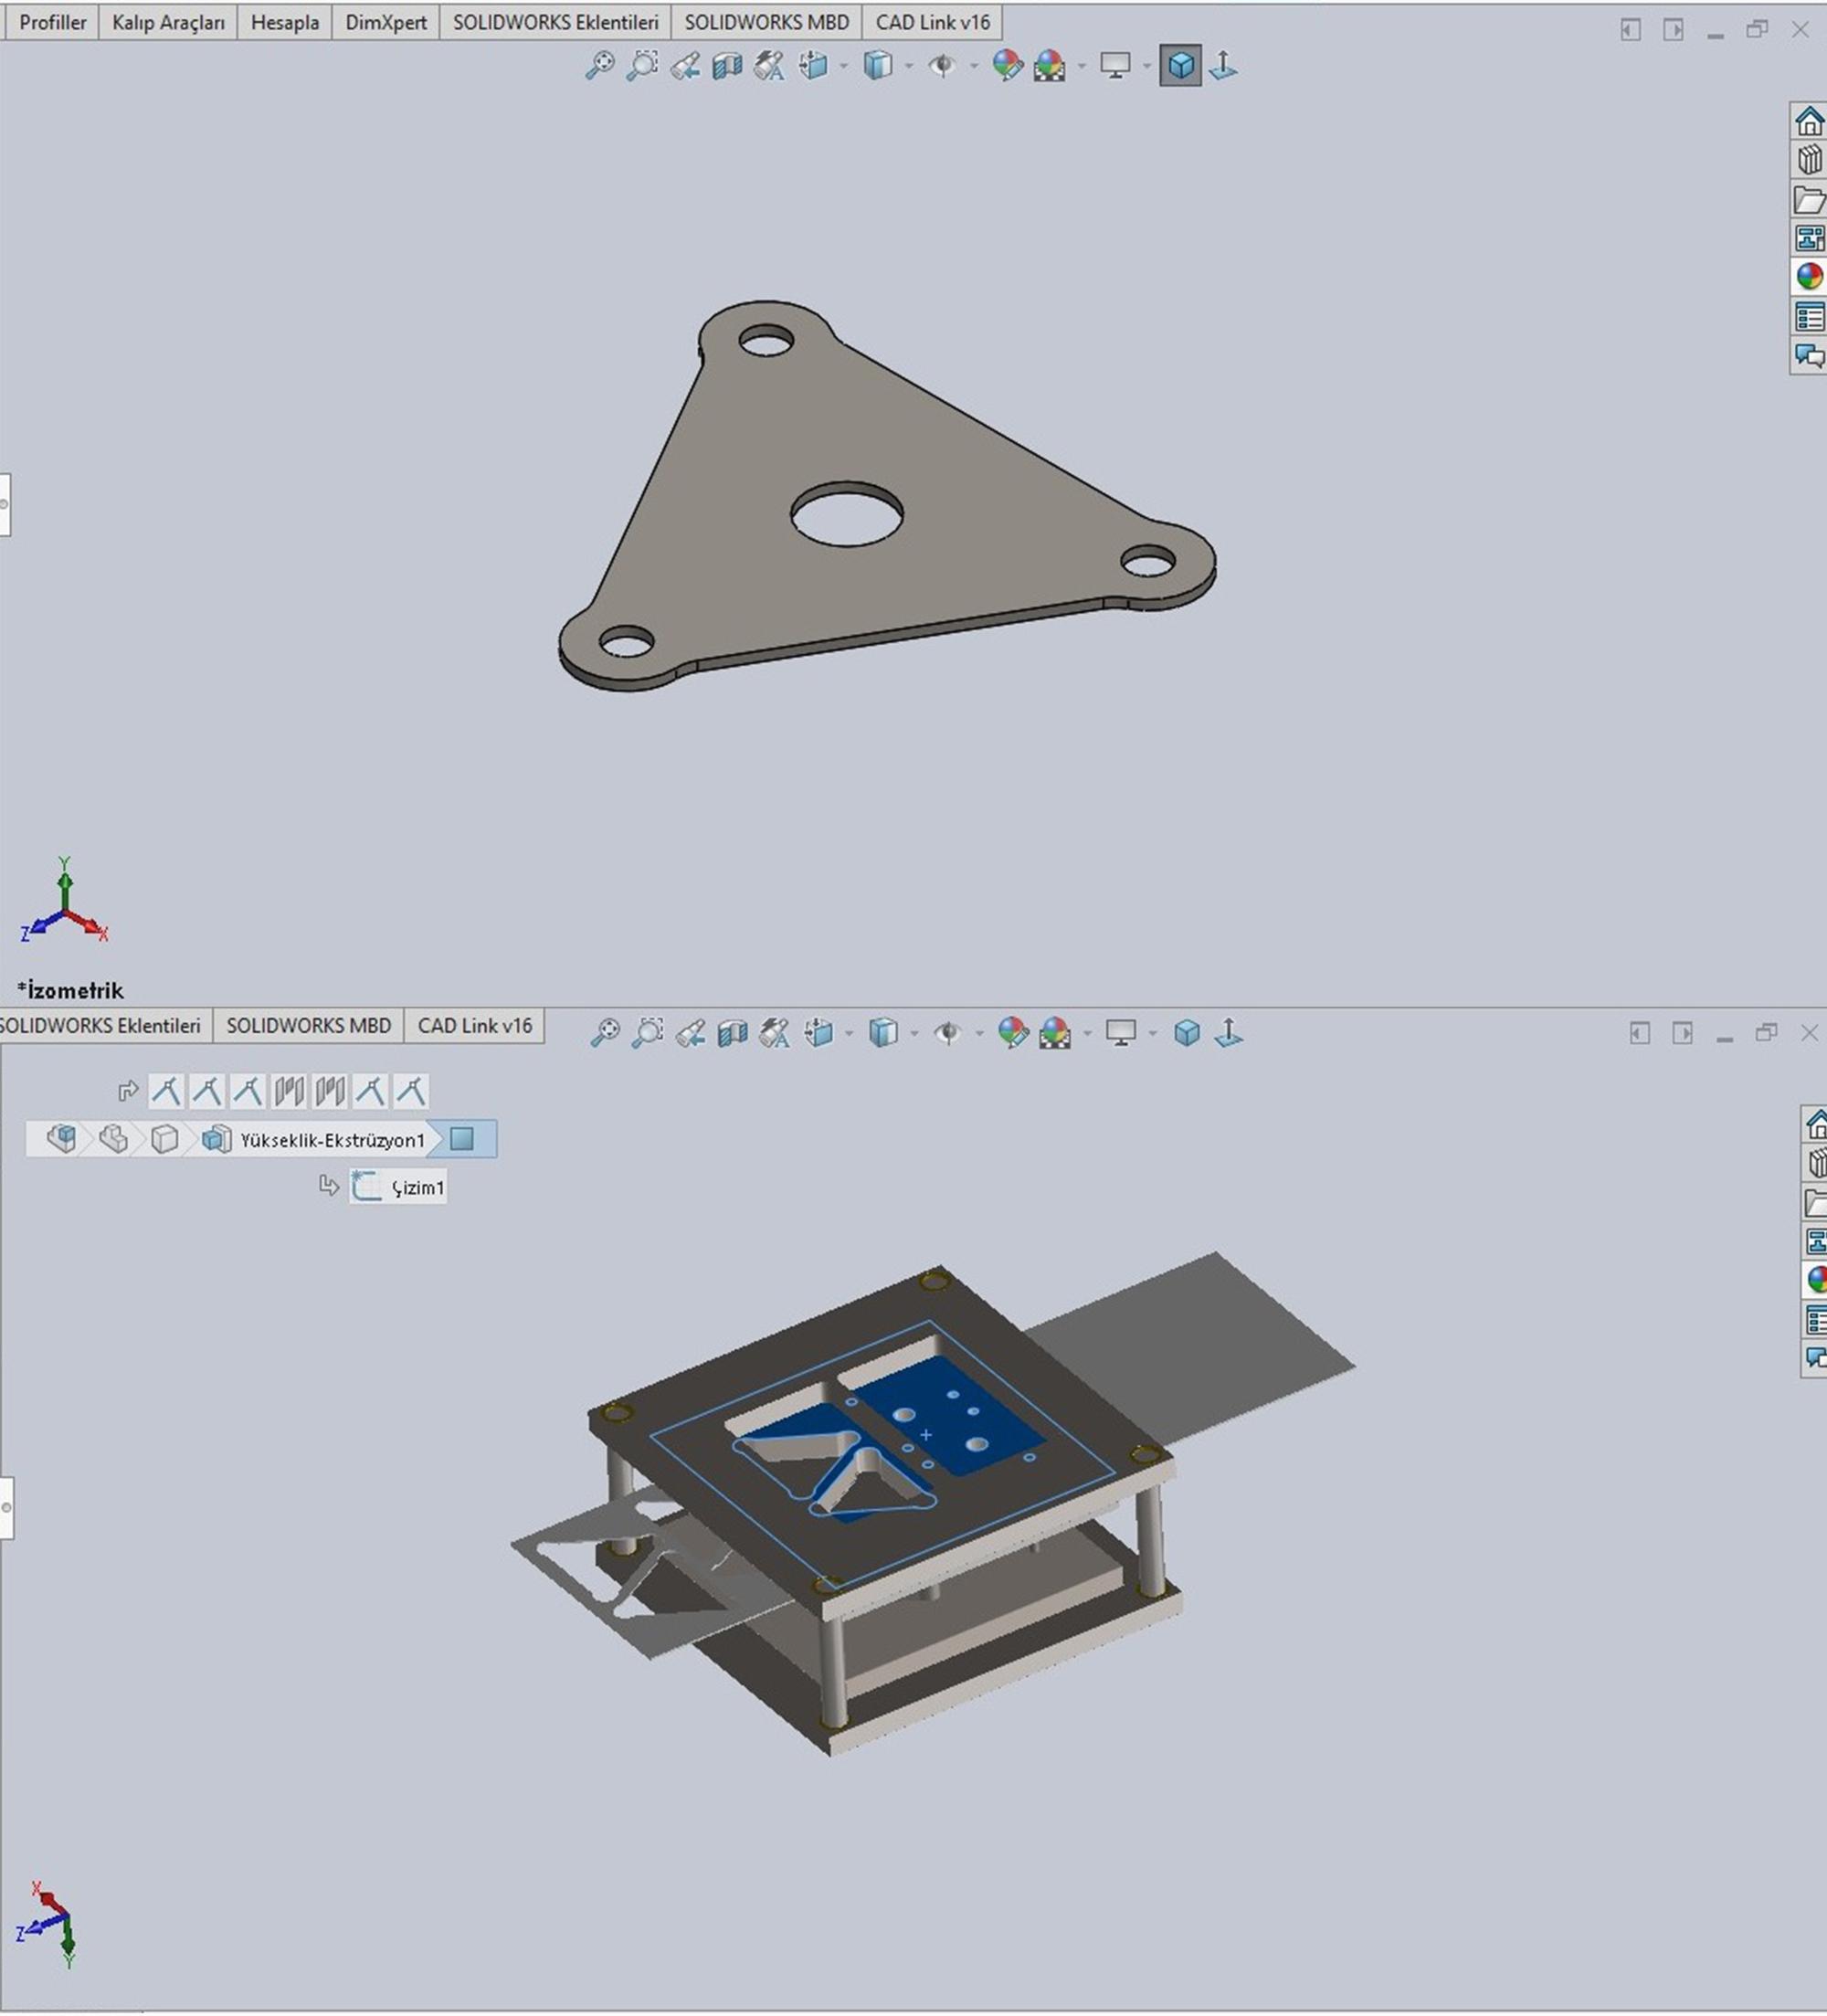Open the DimXpert tab
This screenshot has width=1827, height=2016.
385,22
